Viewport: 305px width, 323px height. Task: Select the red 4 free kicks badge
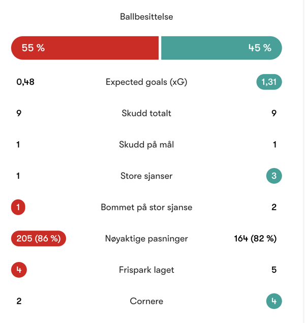19,270
